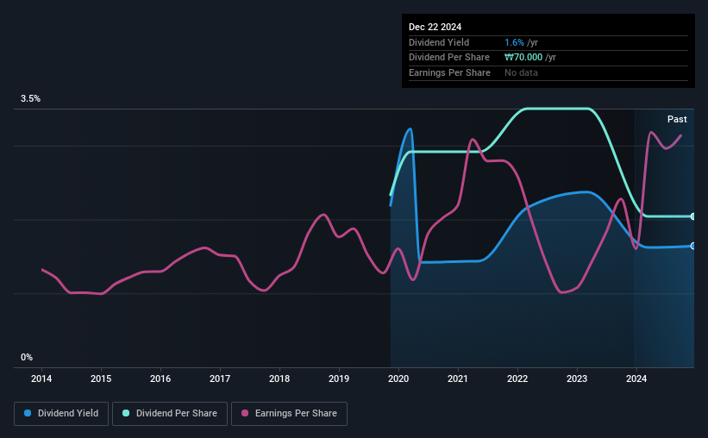This screenshot has height=438, width=708.
Task: Click the teal Dividend Per Share legend dot
Action: [x=126, y=413]
